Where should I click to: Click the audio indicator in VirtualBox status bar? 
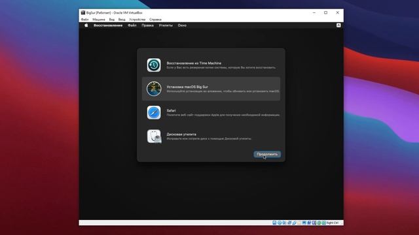click(x=284, y=223)
